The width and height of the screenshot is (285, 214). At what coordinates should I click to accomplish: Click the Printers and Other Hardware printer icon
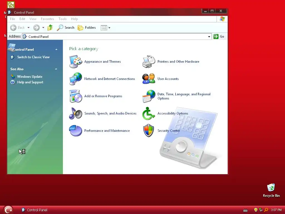149,62
